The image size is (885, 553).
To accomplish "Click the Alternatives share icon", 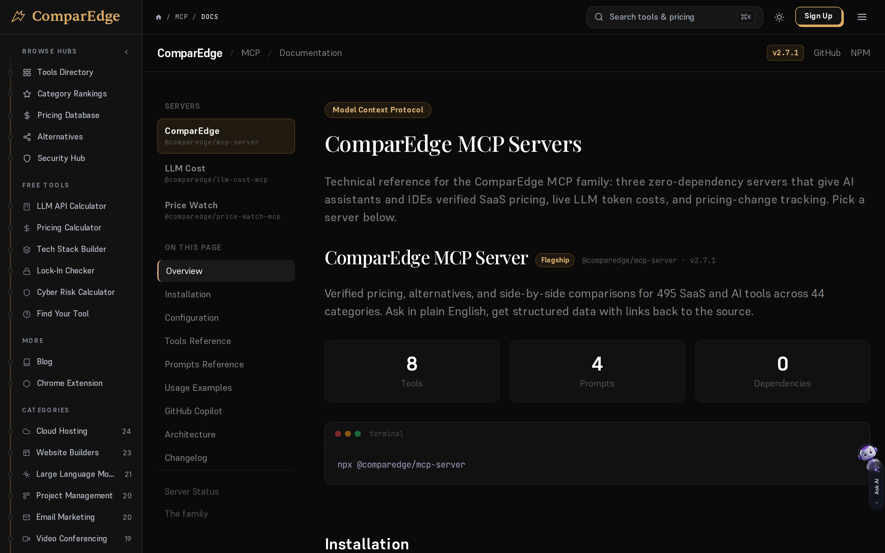I will click(27, 137).
